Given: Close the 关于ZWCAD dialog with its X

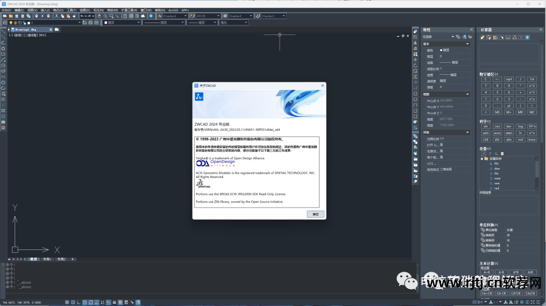Looking at the screenshot, I should [323, 85].
